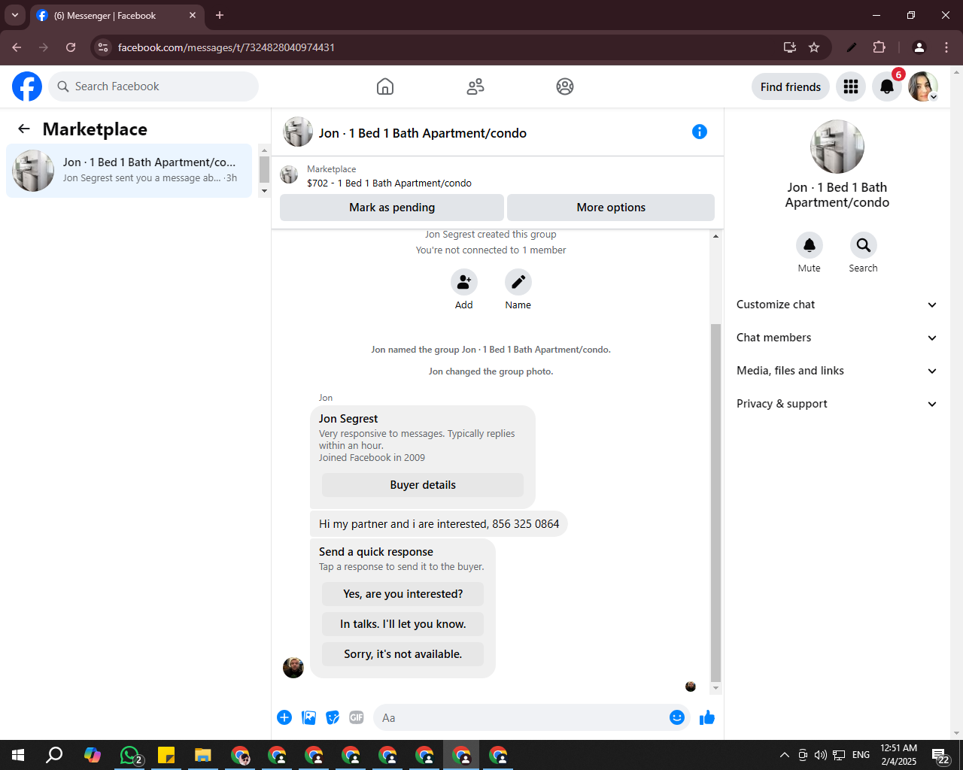The height and width of the screenshot is (770, 963).
Task: Open the volume control in system tray
Action: point(821,755)
